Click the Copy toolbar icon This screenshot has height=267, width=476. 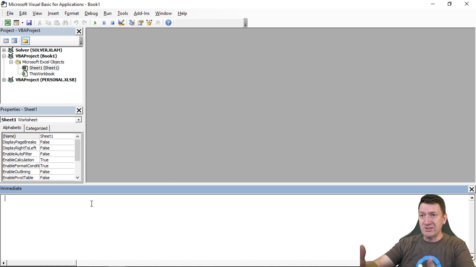[x=48, y=23]
